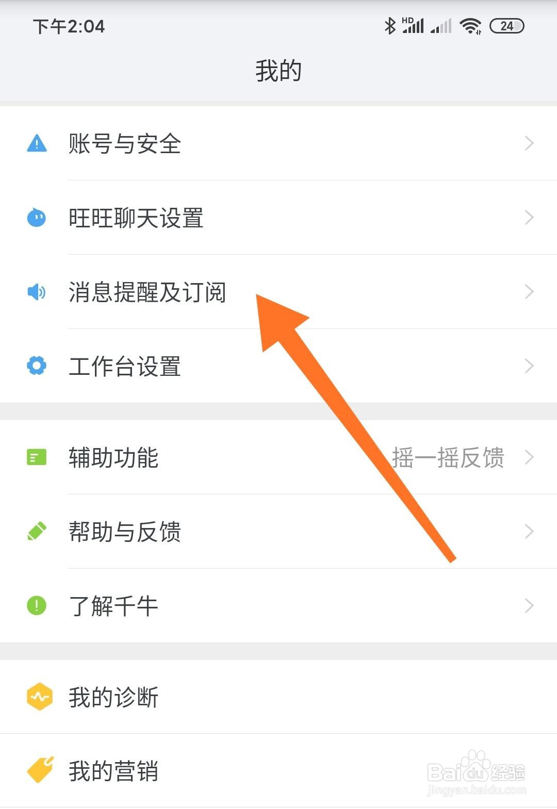Viewport: 557px width, 809px height.
Task: Tap the Wi-Fi status bar icon
Action: pos(470,26)
